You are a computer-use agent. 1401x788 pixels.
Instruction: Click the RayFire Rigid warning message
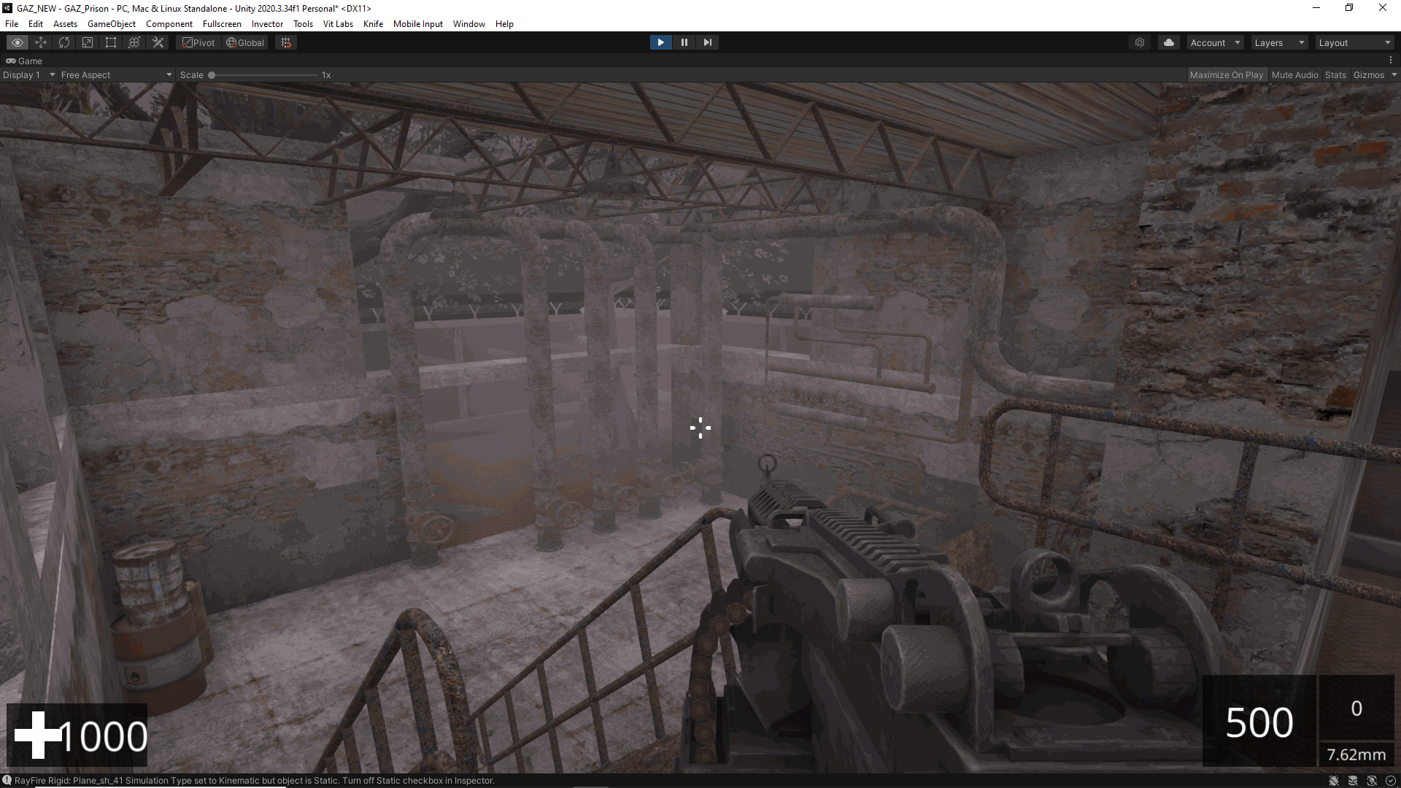(254, 781)
